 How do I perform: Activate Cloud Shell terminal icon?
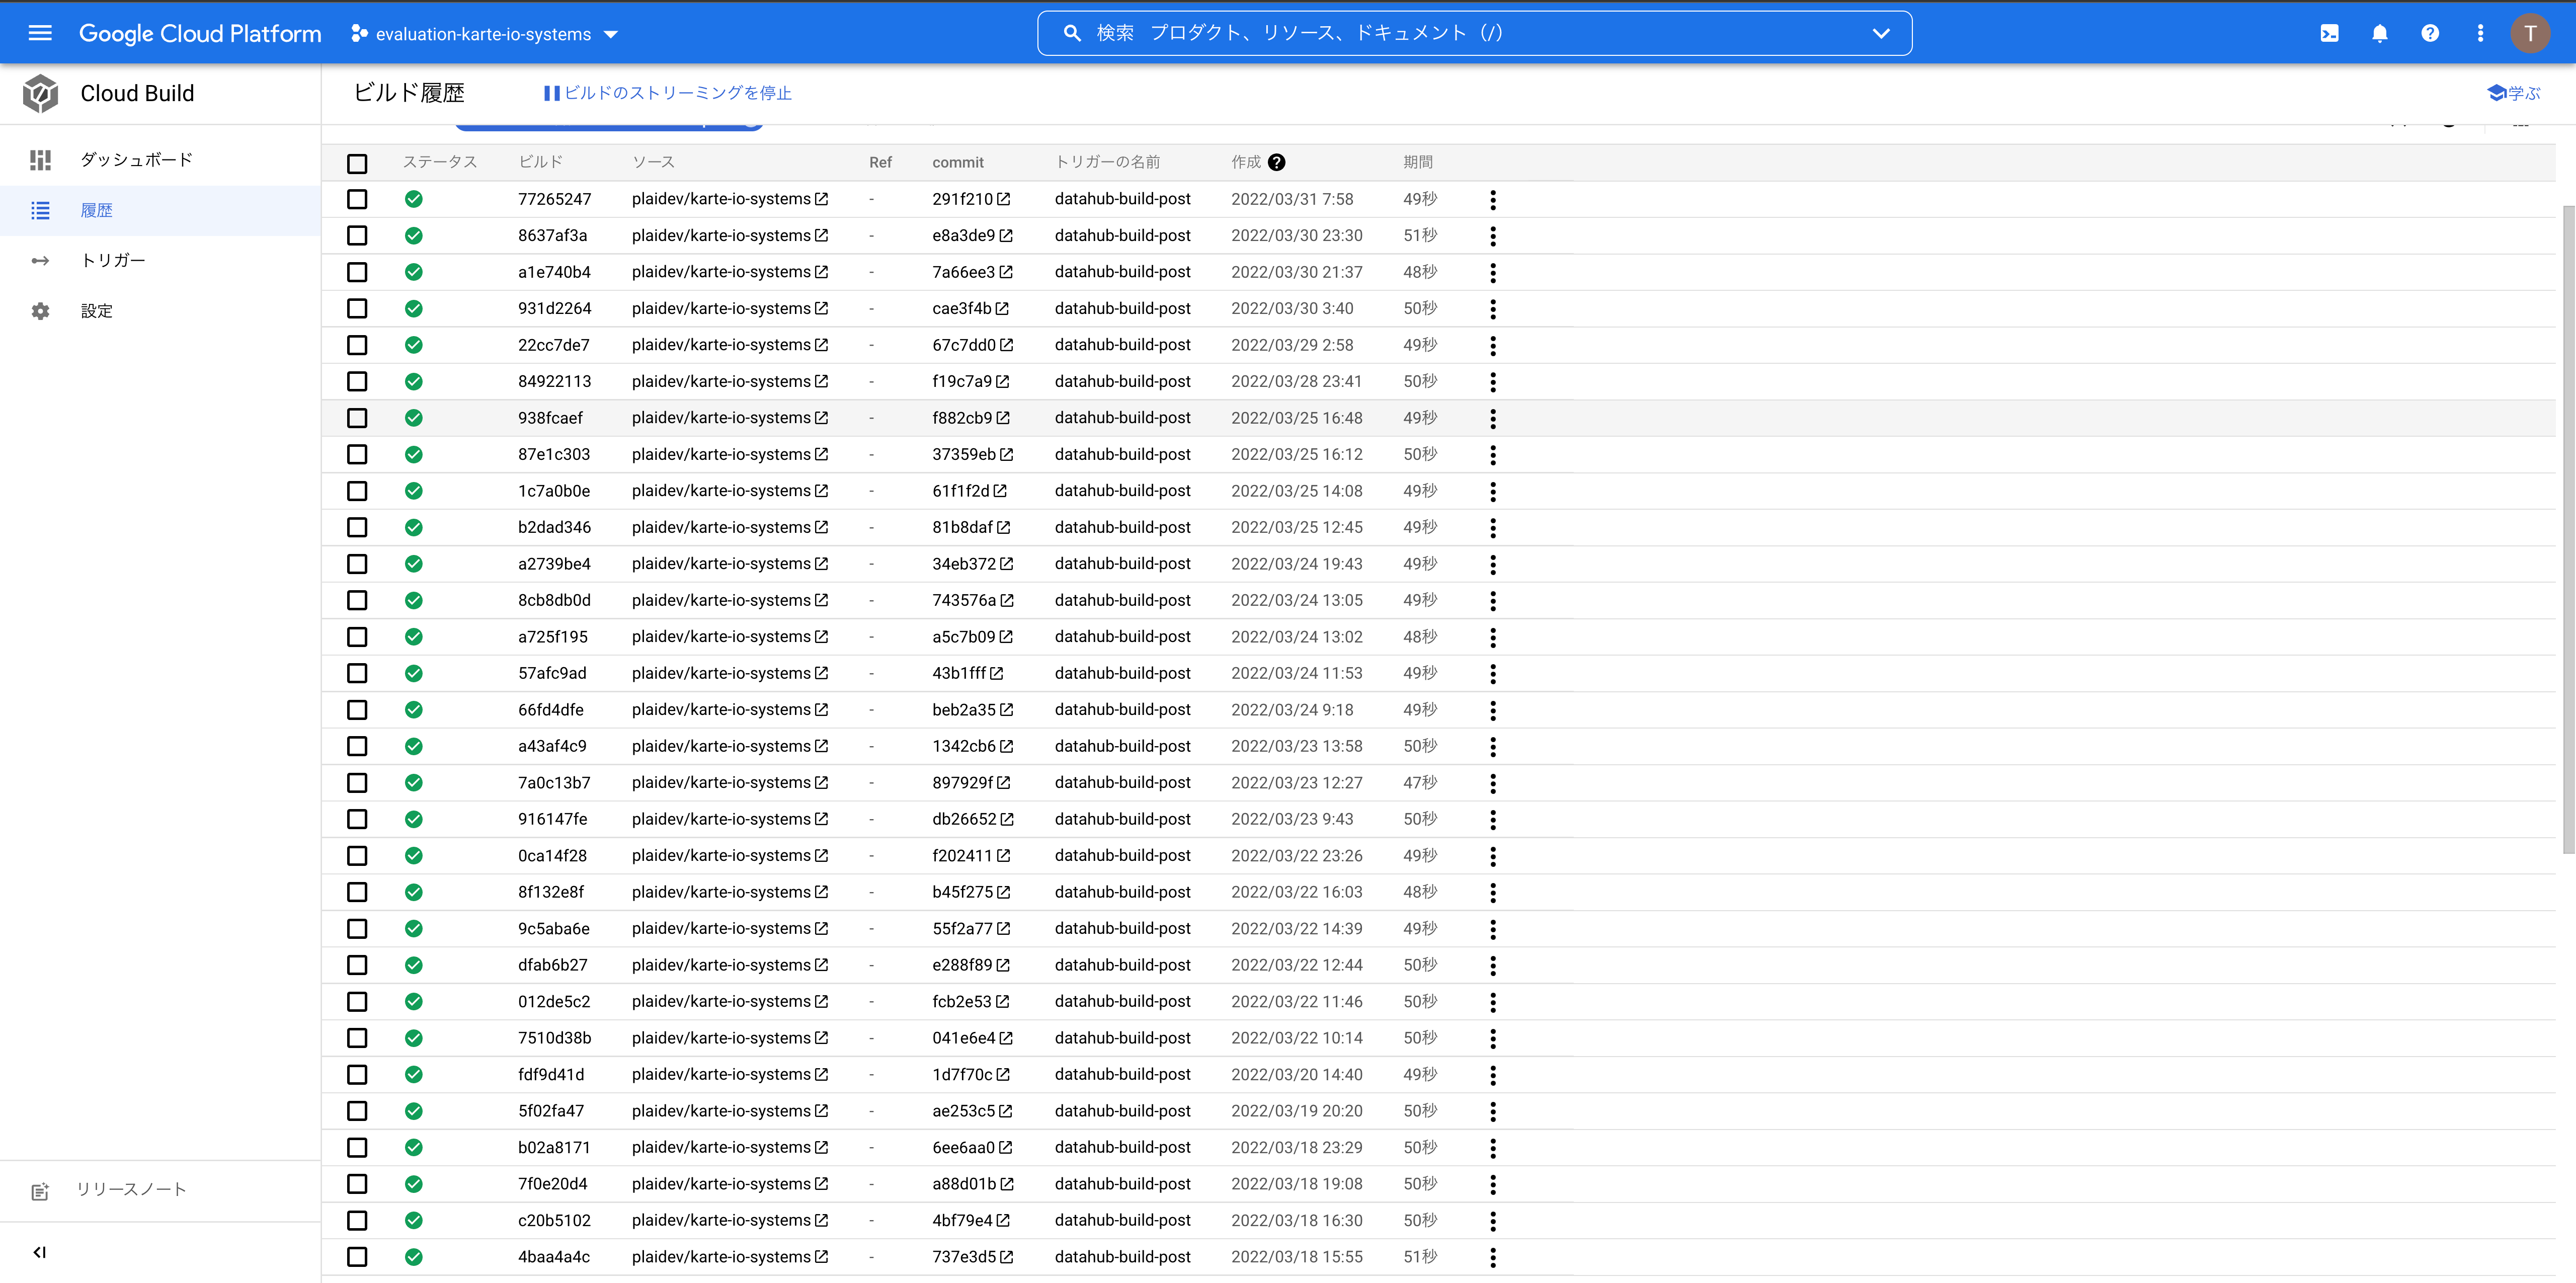pyautogui.click(x=2329, y=33)
